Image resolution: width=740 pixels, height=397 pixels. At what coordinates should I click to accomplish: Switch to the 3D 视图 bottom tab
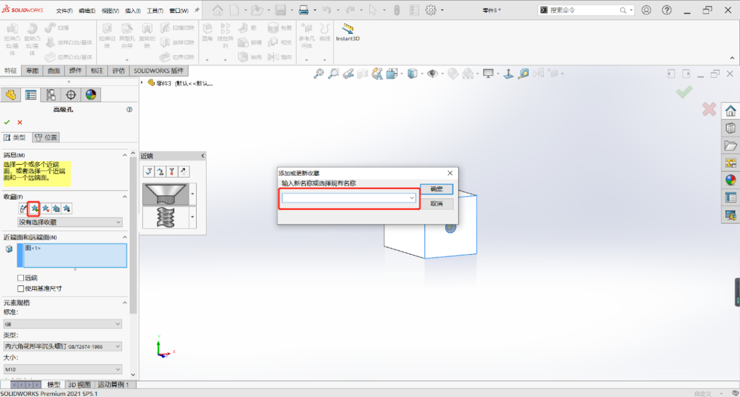click(79, 385)
